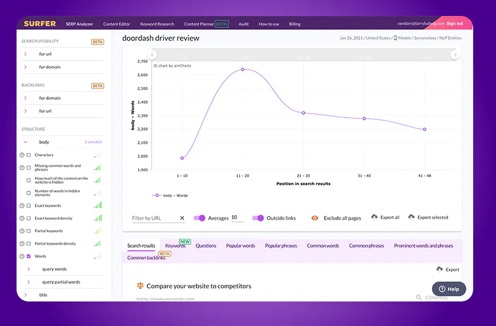Check Missing common words and phrases checkbox
Screen dimensions: 496x326
(x=29, y=168)
